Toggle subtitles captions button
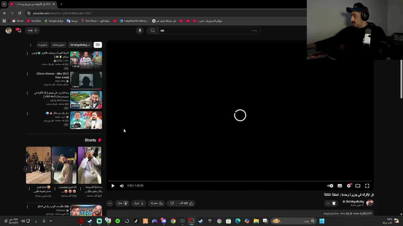Screen dimensions: 403x226 pyautogui.click(x=340, y=186)
